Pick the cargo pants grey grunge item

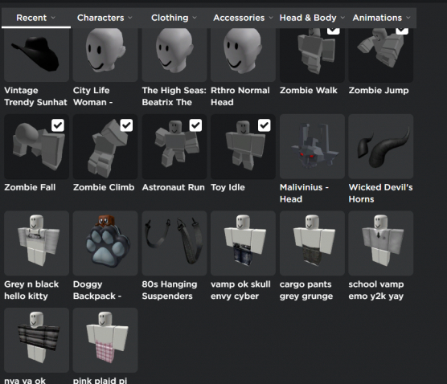312,243
